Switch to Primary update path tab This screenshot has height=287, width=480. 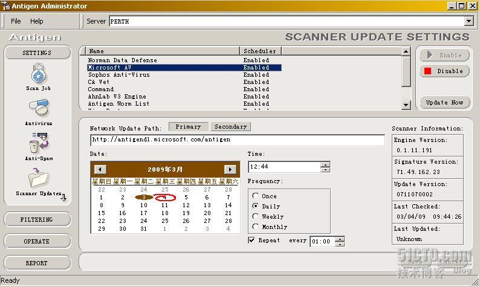point(188,127)
